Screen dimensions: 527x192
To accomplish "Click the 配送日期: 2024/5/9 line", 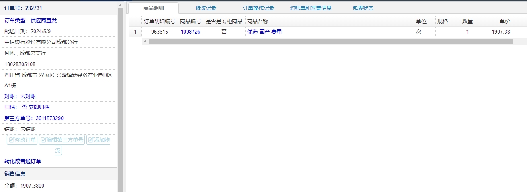I will pos(27,31).
